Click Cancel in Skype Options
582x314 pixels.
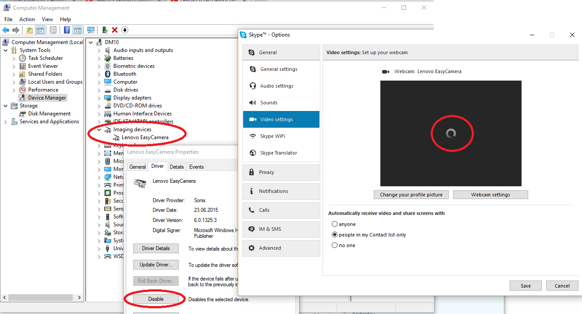click(x=562, y=286)
